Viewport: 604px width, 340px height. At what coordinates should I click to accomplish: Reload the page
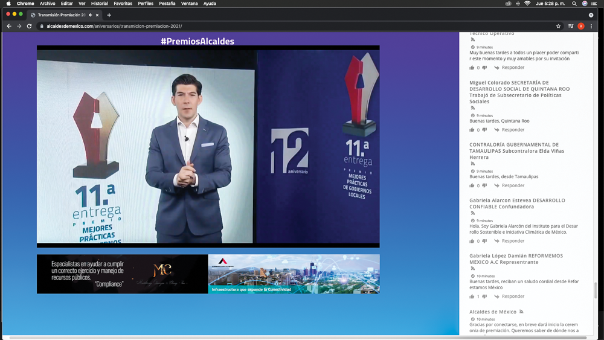click(29, 26)
